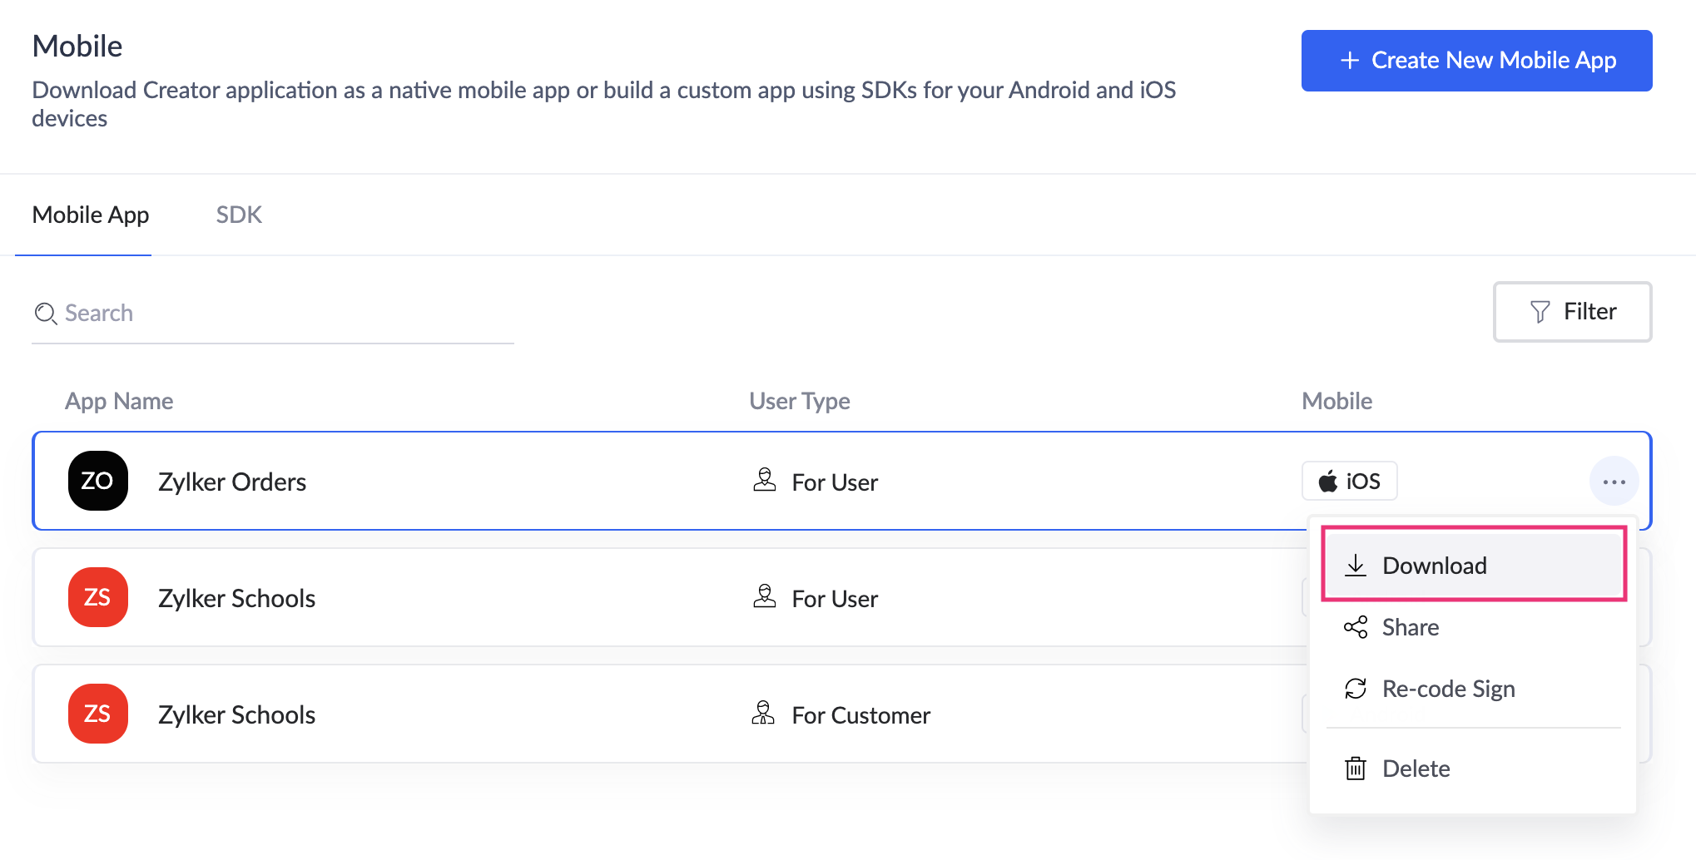Click the Re-code Sign refresh icon

tap(1356, 689)
